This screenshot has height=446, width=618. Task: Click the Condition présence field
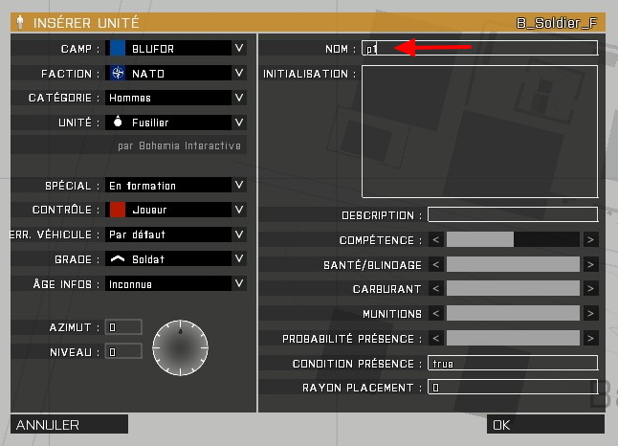[513, 364]
